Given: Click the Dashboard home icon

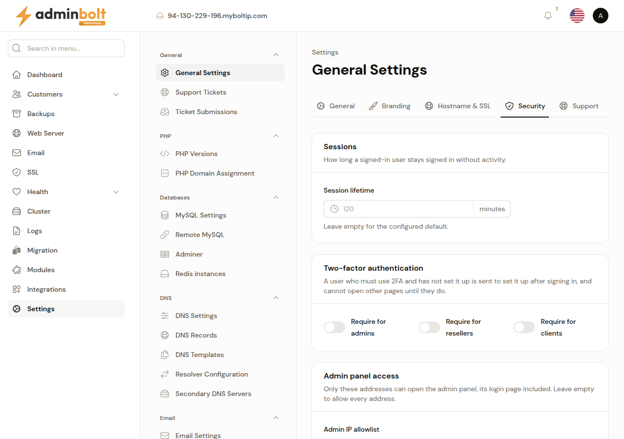Looking at the screenshot, I should click(x=17, y=75).
